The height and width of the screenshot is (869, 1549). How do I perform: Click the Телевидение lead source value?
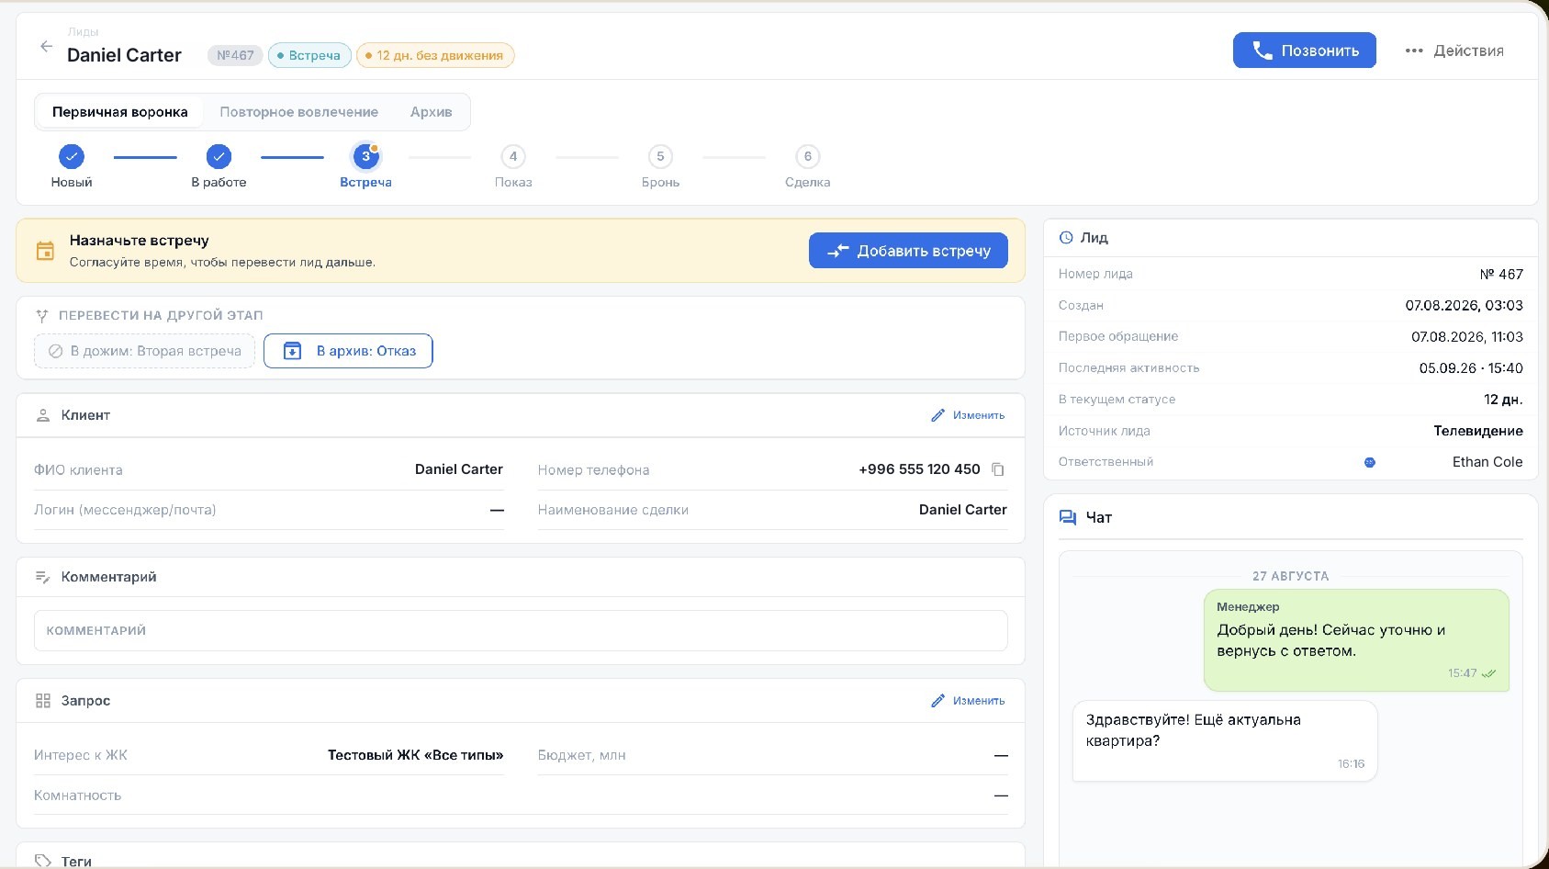tap(1477, 431)
